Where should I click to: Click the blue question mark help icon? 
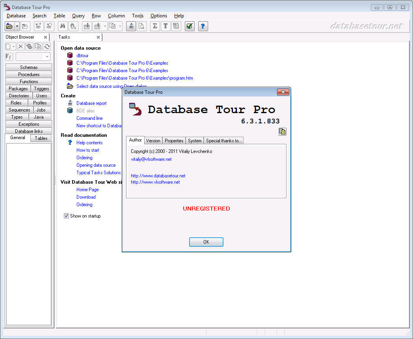pos(203,26)
